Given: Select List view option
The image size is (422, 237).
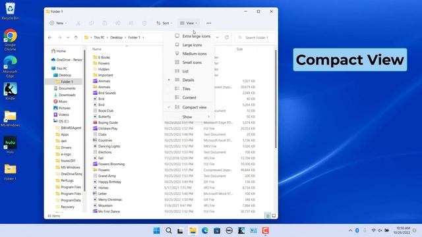Looking at the screenshot, I should coord(189,71).
